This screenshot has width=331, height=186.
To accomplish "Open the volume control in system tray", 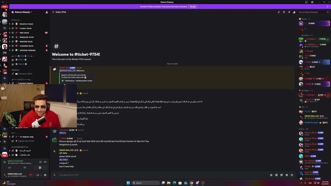I will [x=318, y=183].
